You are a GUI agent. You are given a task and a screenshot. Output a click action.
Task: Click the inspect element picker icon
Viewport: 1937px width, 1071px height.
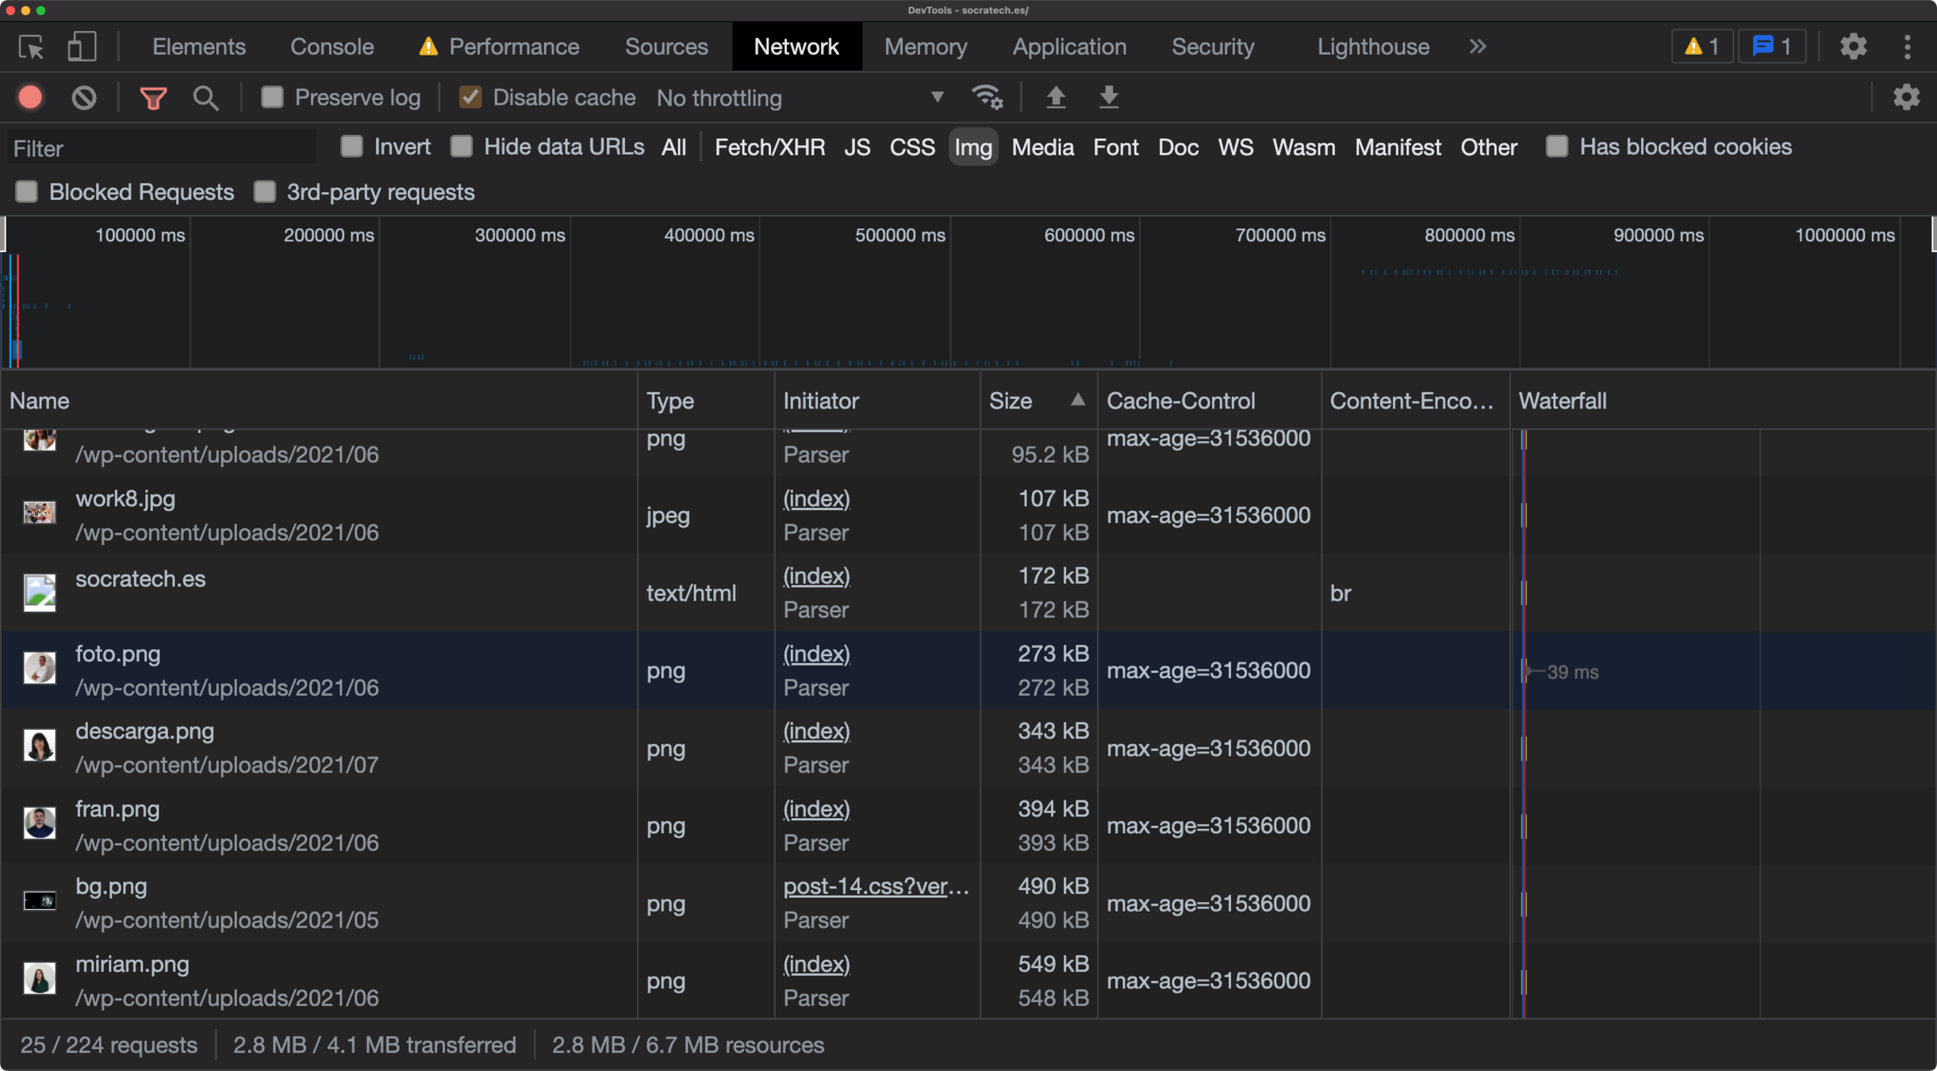(32, 48)
